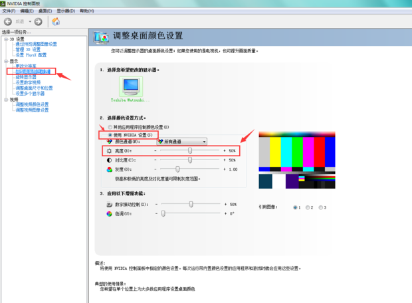
Task: Open 调整视频颜色设置 link
Action: coord(32,104)
